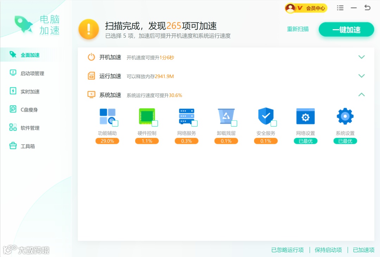Click 已最优 badge under 网络设置
This screenshot has width=380, height=257.
[306, 141]
